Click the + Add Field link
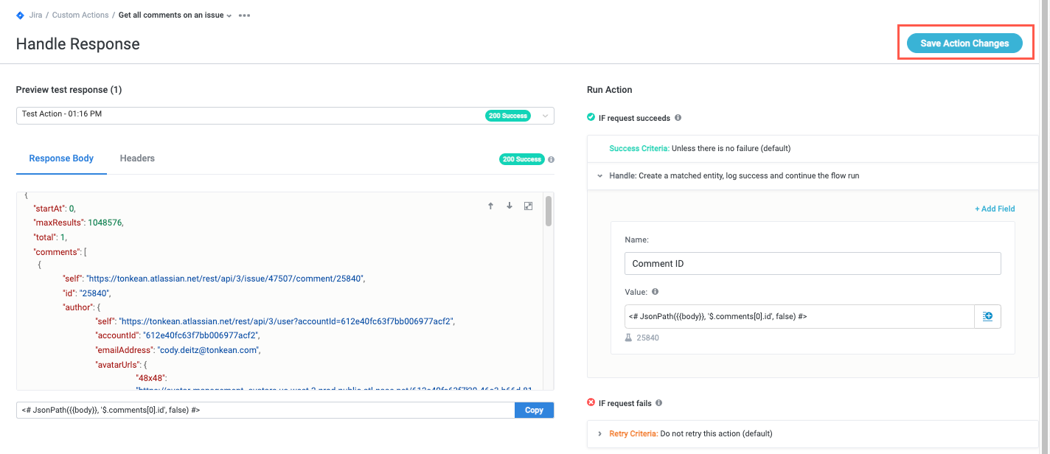 995,209
